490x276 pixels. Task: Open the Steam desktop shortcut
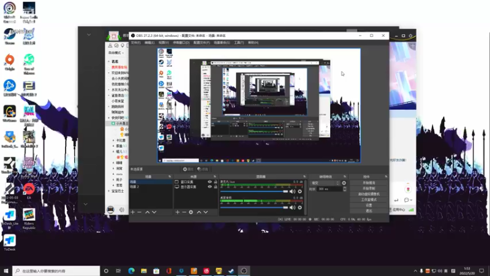pos(9,36)
